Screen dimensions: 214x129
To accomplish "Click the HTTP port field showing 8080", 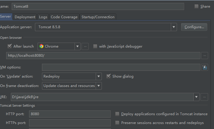I will point(70,114).
